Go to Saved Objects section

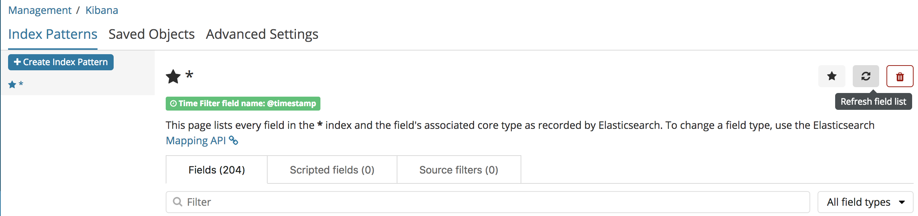pos(151,34)
